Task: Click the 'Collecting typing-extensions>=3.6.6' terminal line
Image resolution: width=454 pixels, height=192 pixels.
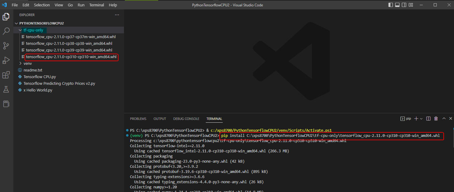Action: point(167,177)
